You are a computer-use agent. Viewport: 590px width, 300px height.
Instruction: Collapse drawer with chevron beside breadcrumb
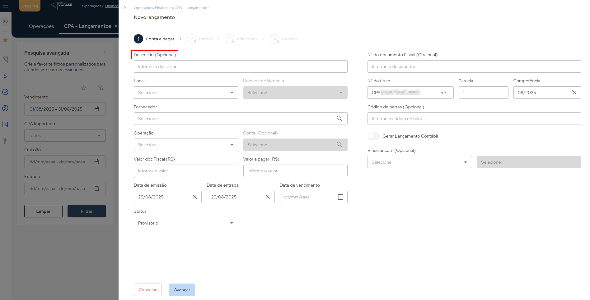coord(125,8)
